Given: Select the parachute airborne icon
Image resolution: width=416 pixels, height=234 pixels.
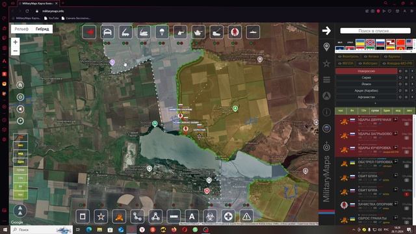Looking at the screenshot, I should click(162, 32).
